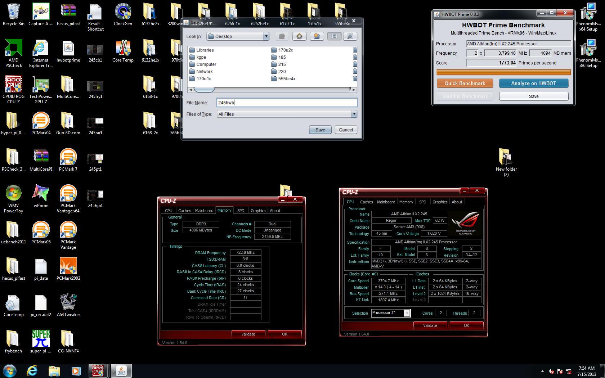Click Validate in Memory CPU-Z window

point(248,334)
